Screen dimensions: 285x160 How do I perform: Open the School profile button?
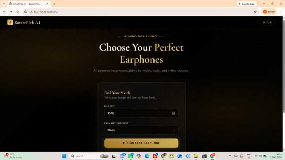coord(269,12)
